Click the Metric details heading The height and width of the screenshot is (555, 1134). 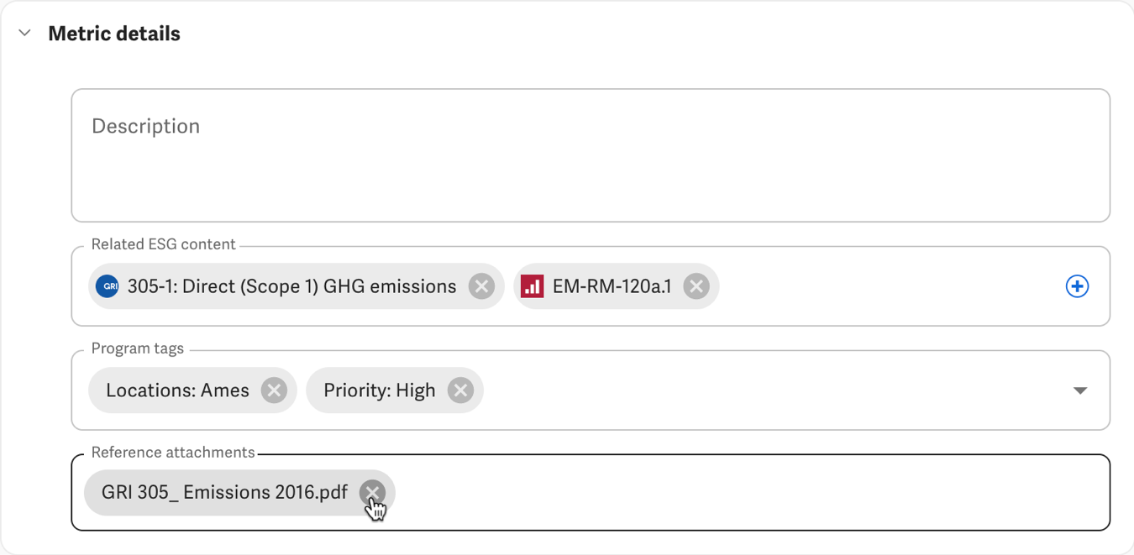tap(114, 34)
